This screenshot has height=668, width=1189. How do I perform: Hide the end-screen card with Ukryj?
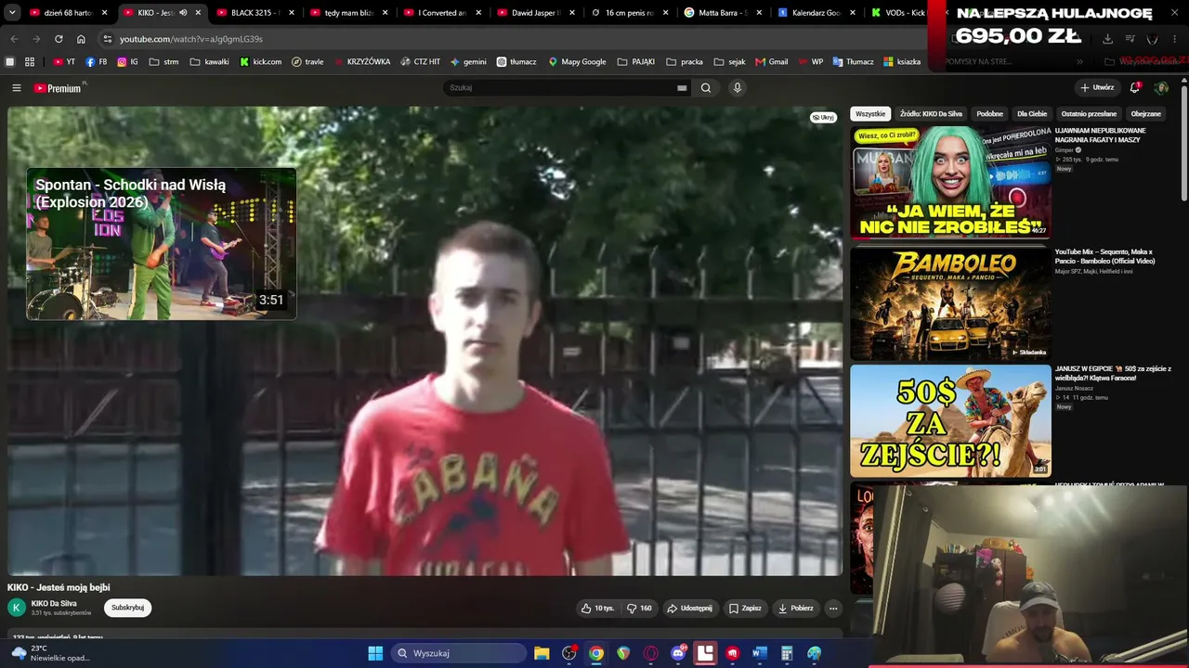[x=823, y=118]
